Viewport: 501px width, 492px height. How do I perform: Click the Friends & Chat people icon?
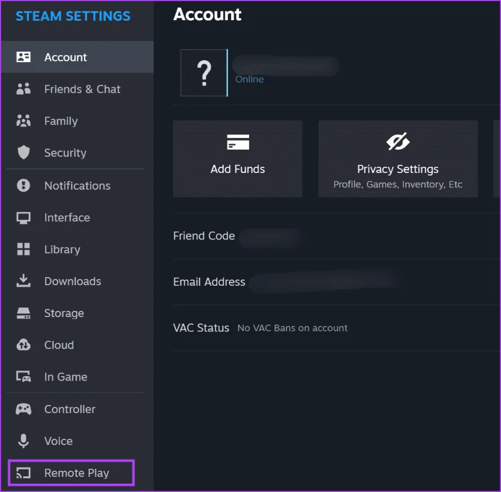[x=23, y=89]
